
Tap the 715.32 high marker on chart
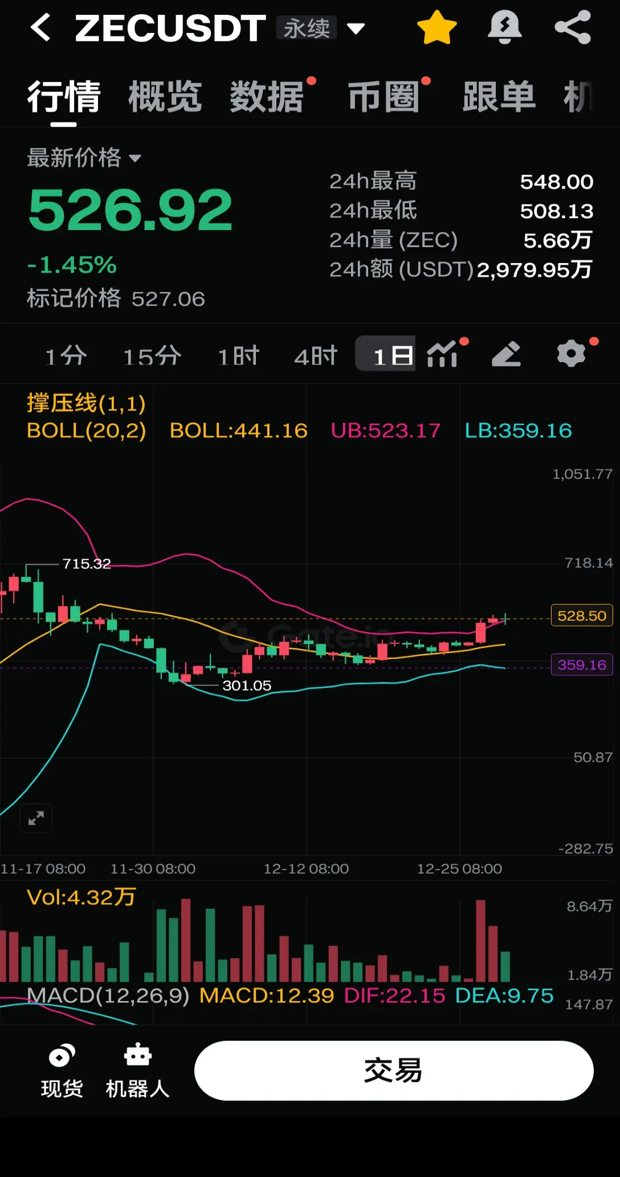(x=87, y=564)
